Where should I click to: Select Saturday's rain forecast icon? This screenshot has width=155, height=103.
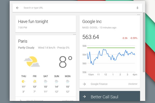(45, 81)
